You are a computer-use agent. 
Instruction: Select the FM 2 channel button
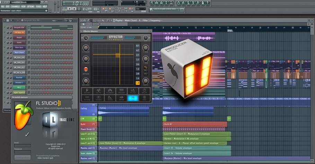(x=19, y=88)
